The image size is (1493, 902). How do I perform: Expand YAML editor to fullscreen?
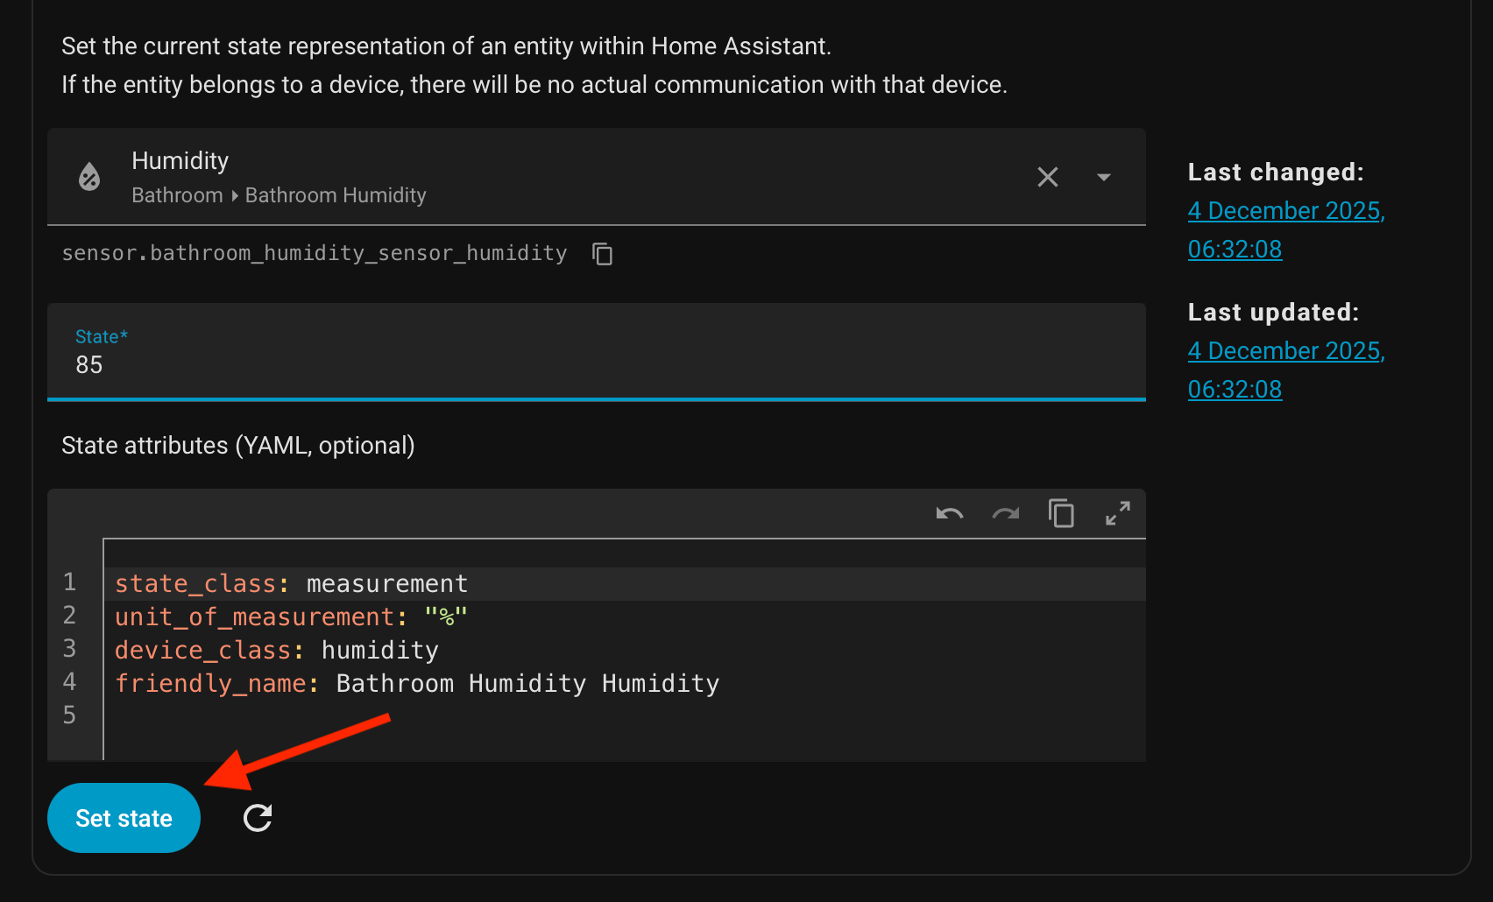(1117, 513)
